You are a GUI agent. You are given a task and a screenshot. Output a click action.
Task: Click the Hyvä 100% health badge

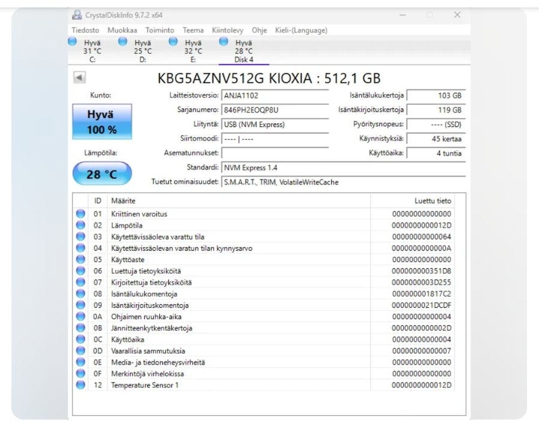101,120
